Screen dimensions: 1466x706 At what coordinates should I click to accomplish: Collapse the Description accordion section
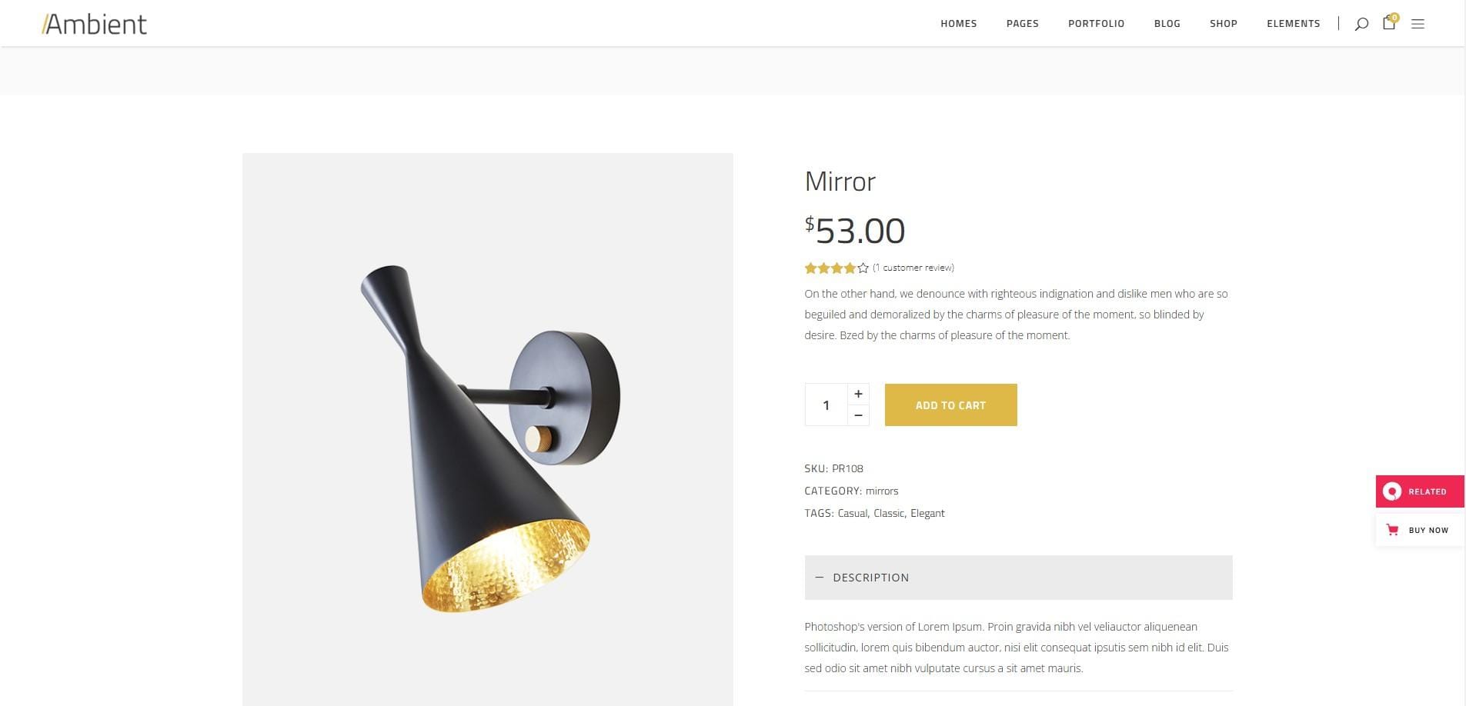click(x=1018, y=578)
